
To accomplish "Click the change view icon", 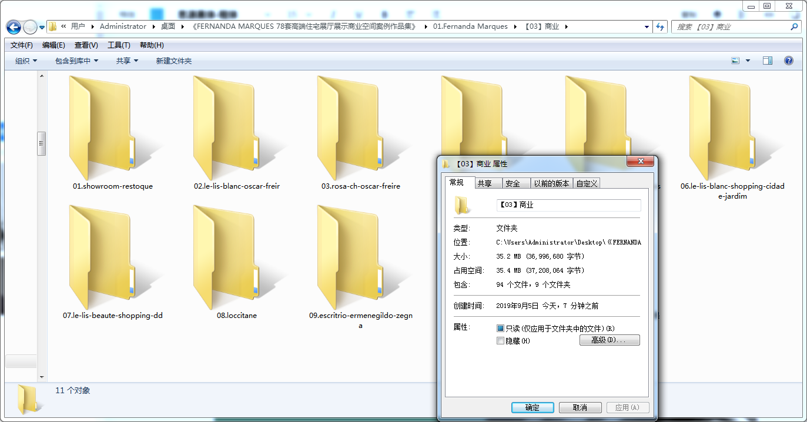I will 735,61.
